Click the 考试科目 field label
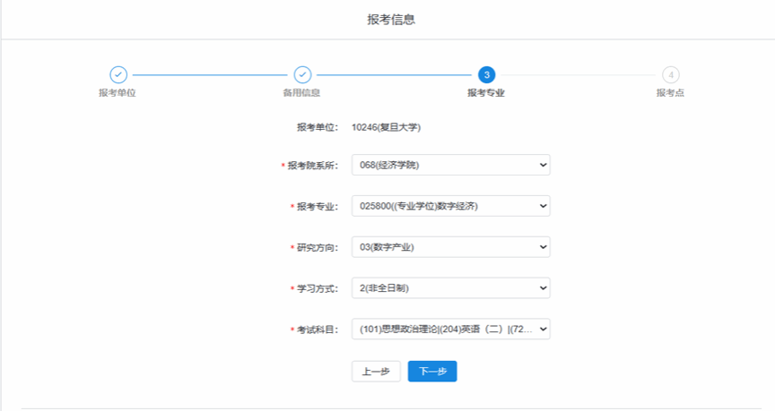 coord(317,330)
